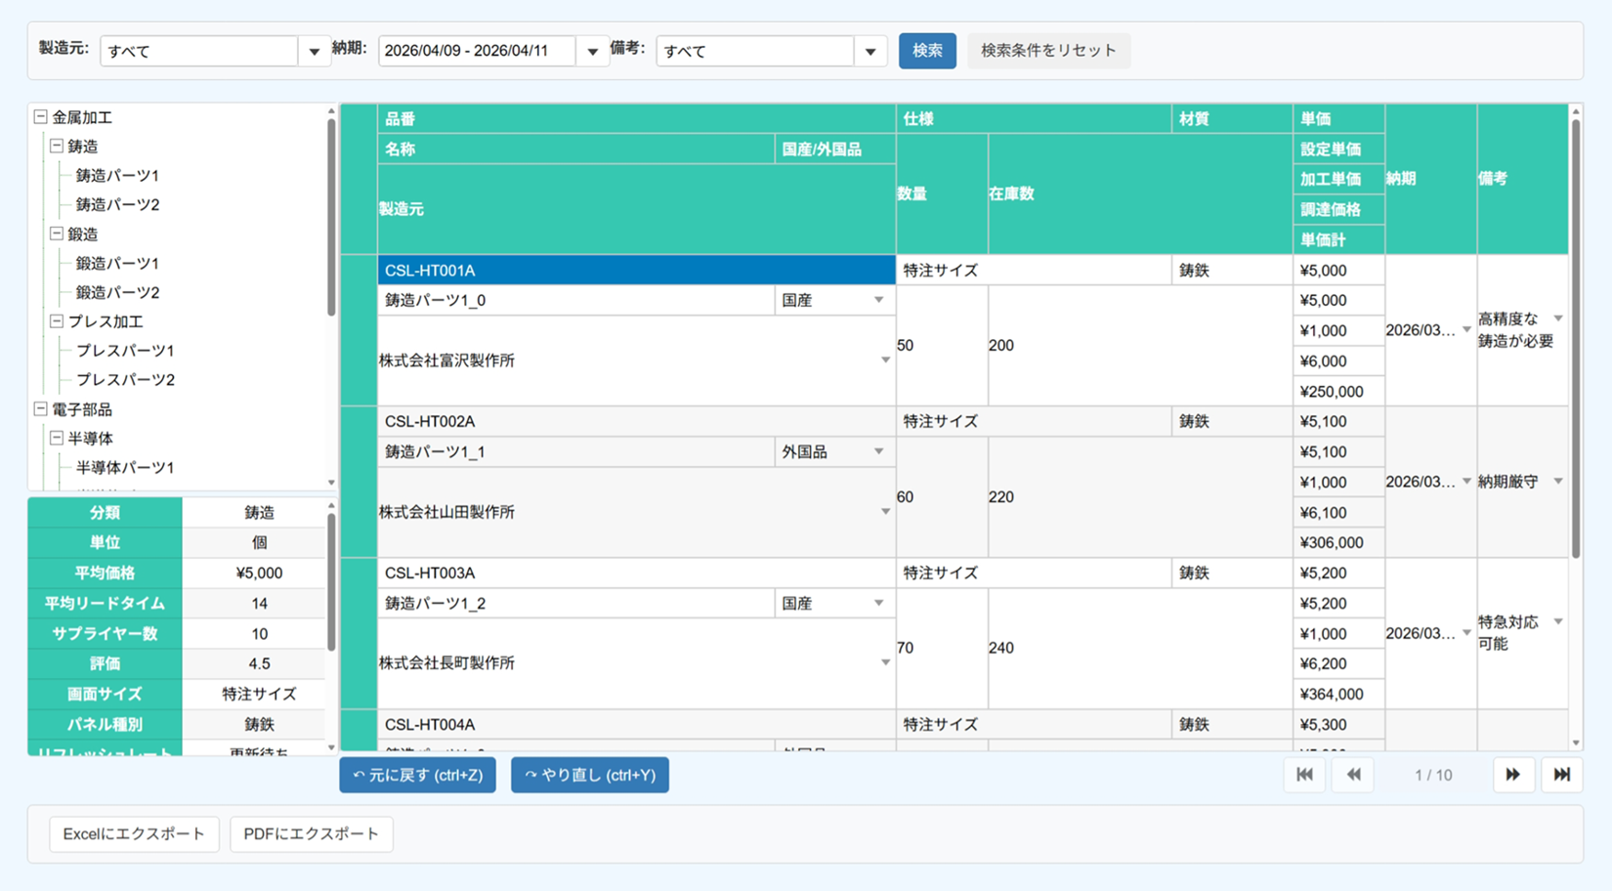The width and height of the screenshot is (1612, 891).
Task: Open 国産 dropdown for 鋳造パーツ1_0
Action: coord(878,300)
